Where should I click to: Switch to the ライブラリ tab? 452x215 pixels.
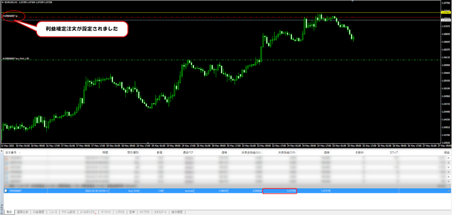pos(145,212)
